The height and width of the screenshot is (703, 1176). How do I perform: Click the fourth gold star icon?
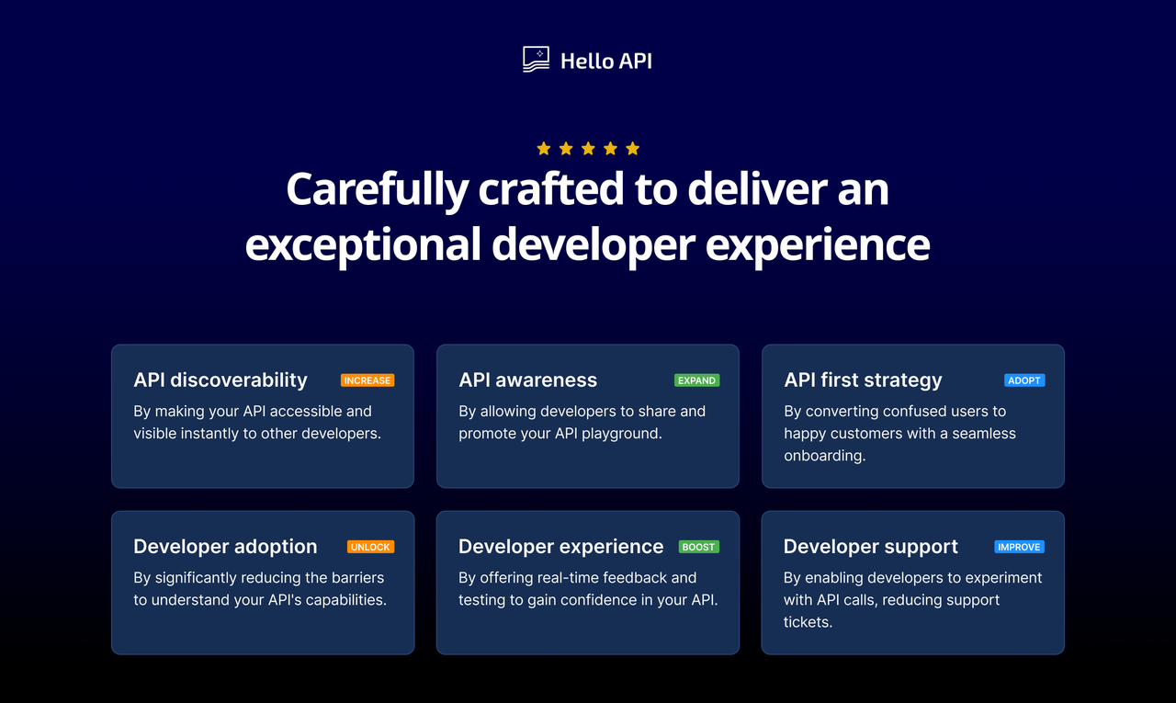tap(610, 147)
